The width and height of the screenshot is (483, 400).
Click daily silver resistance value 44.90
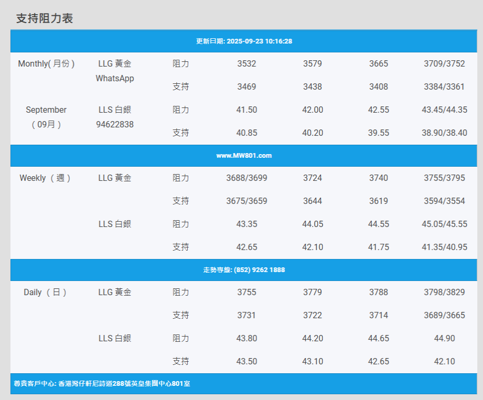tap(444, 338)
